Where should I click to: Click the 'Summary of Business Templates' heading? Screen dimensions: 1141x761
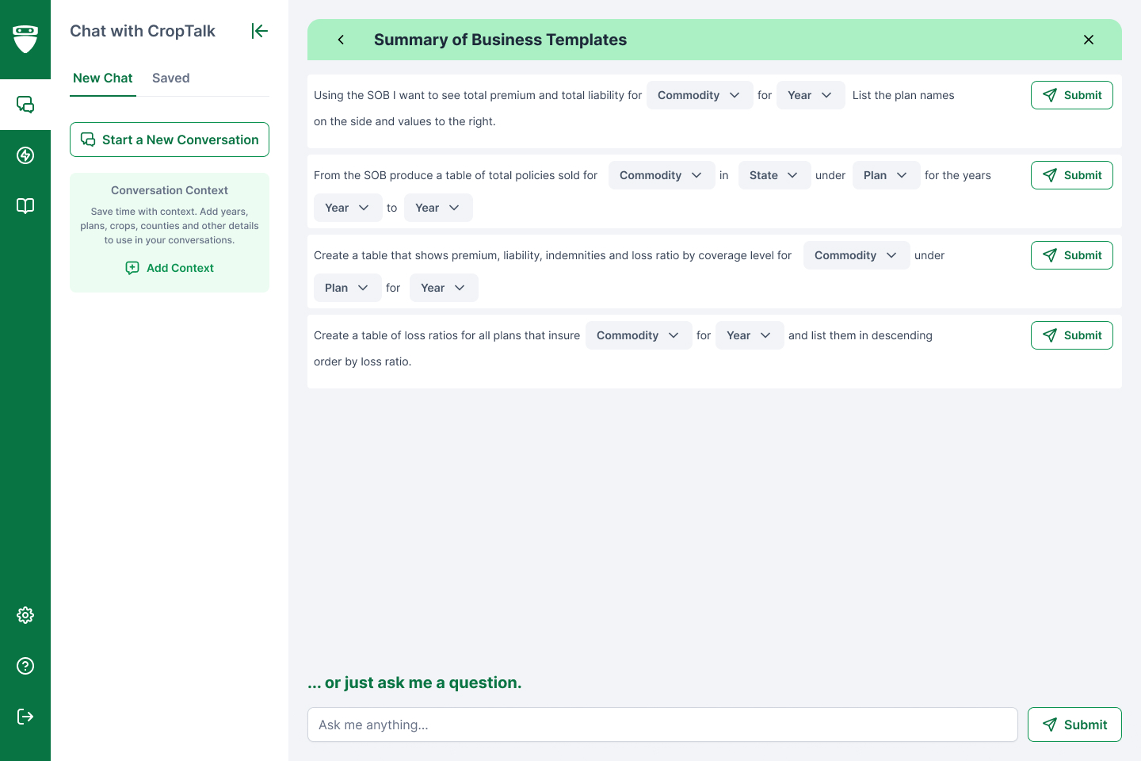[500, 40]
